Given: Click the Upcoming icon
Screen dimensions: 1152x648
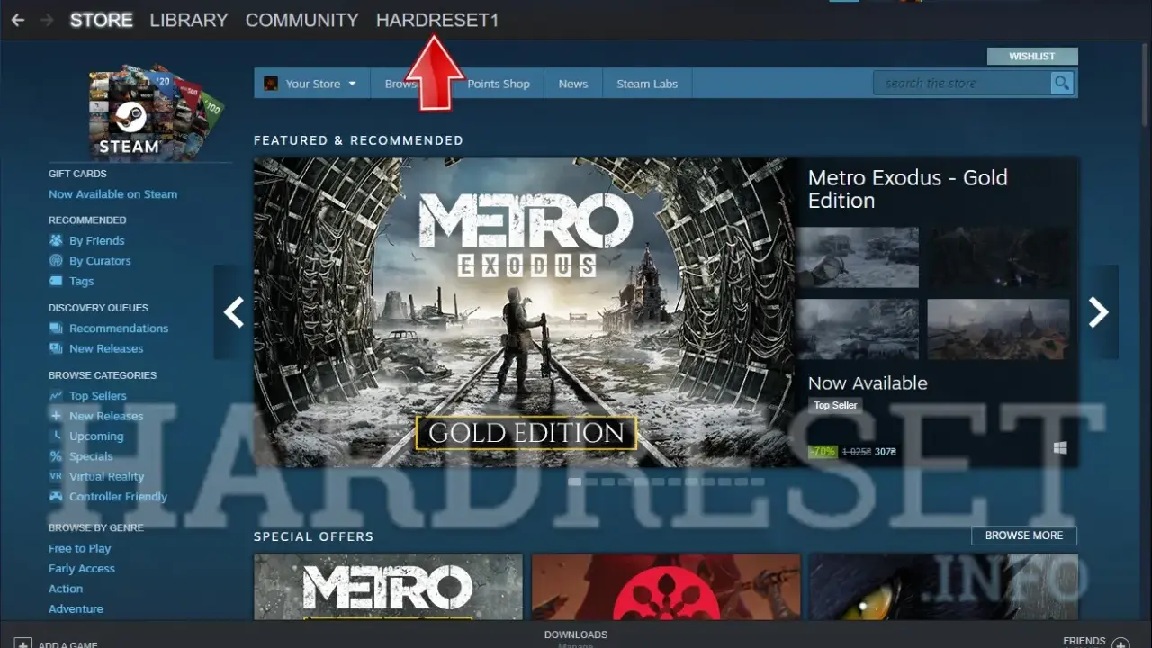Looking at the screenshot, I should pos(56,436).
